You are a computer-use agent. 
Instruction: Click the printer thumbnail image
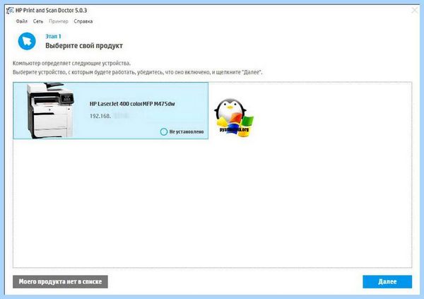[50, 110]
